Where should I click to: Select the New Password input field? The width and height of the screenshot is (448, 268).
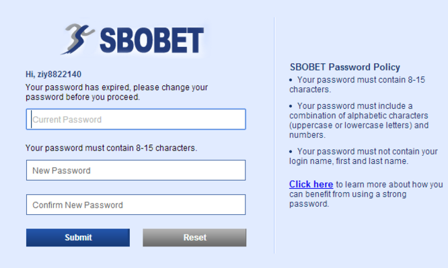tap(136, 171)
